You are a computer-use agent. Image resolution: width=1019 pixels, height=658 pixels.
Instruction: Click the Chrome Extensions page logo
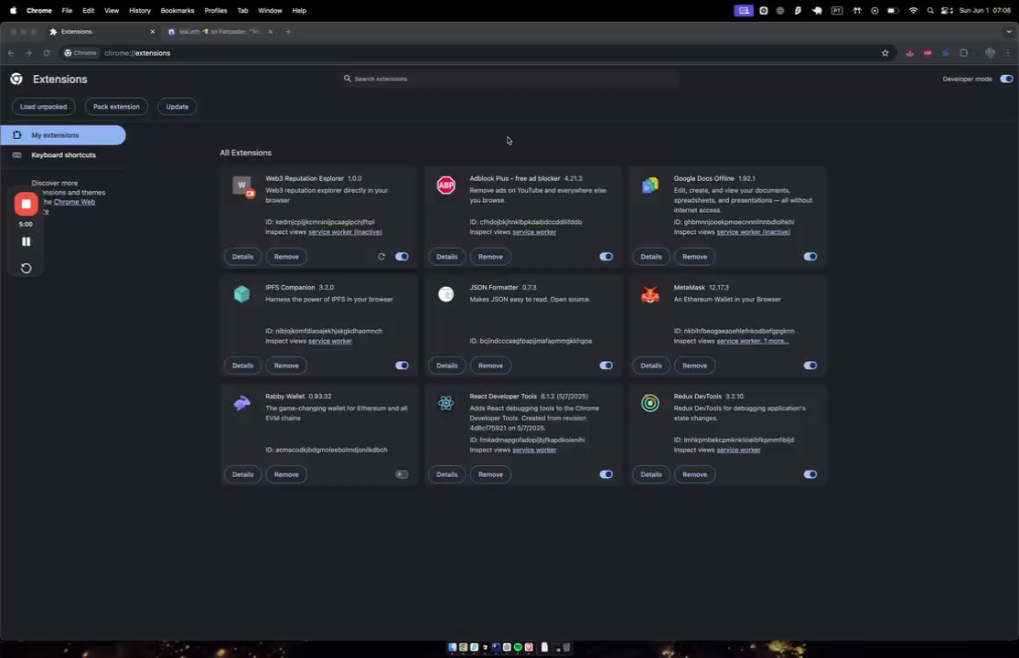tap(16, 79)
